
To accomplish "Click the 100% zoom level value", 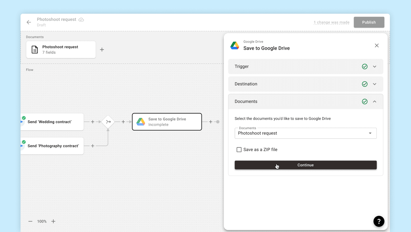I will tap(42, 221).
